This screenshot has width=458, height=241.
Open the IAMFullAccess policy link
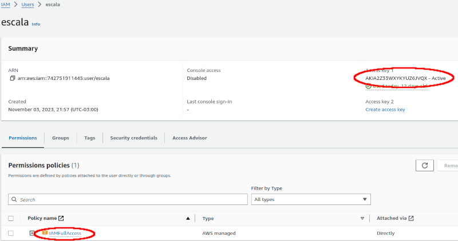click(x=64, y=233)
